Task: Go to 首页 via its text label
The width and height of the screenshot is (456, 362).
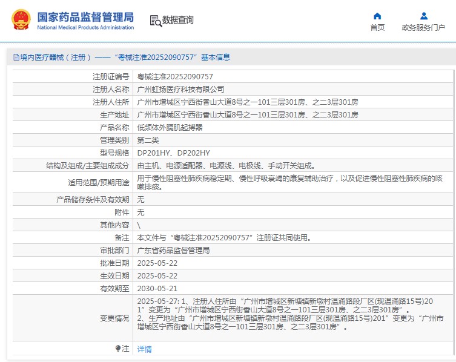Action: point(377,28)
